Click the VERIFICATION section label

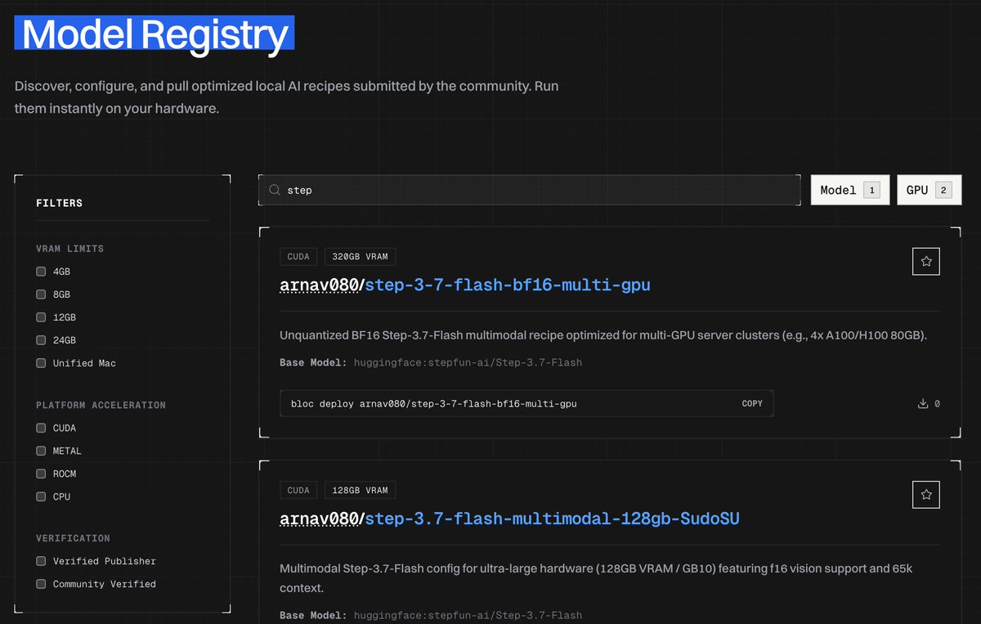(x=73, y=538)
